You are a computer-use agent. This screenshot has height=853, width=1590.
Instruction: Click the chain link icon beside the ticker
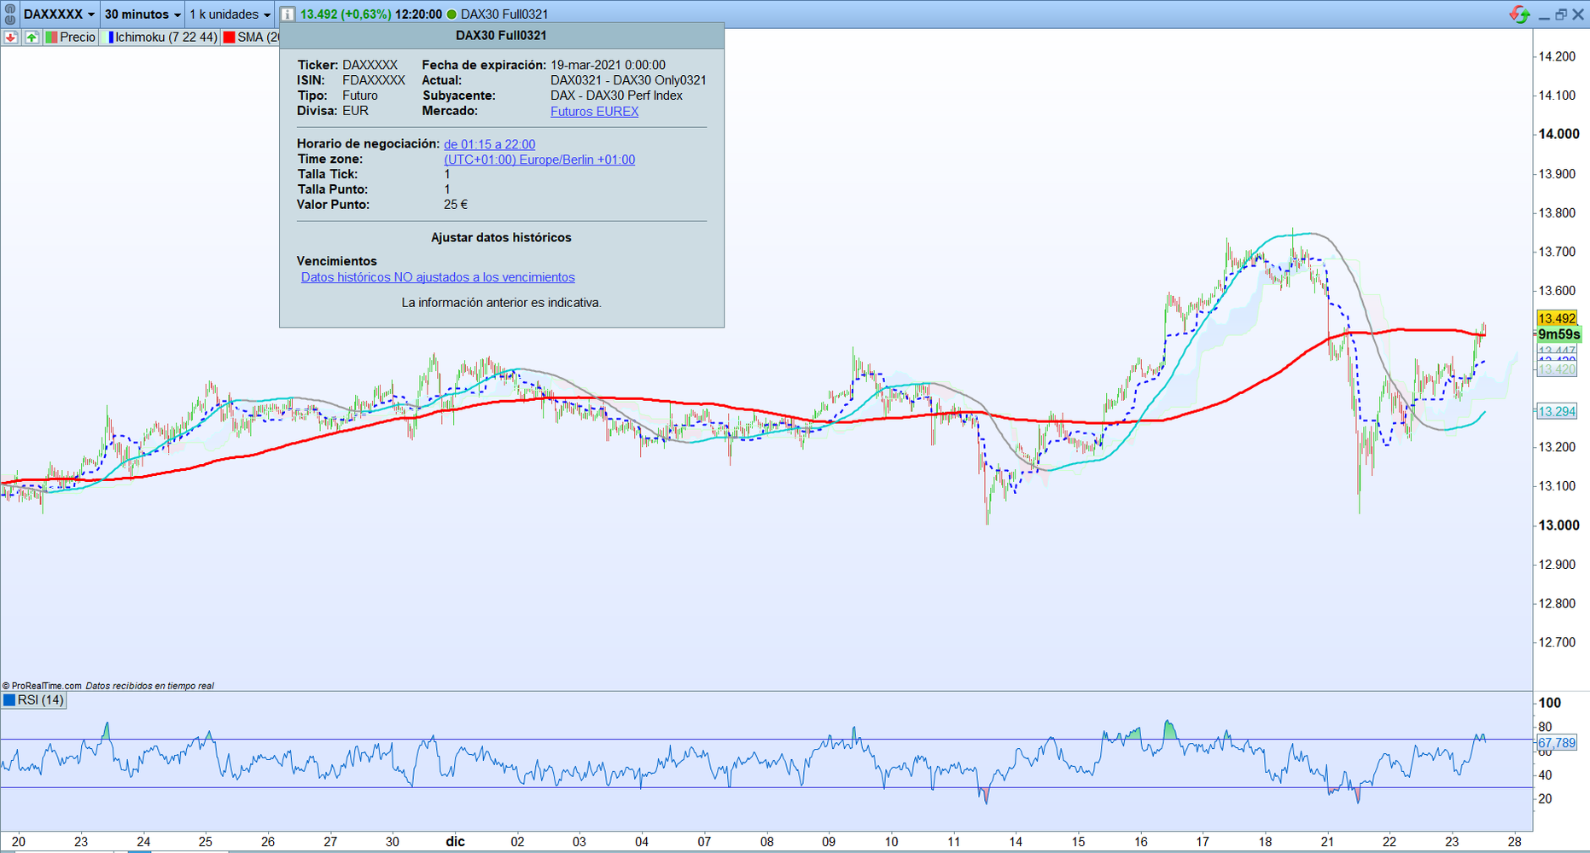coord(10,15)
